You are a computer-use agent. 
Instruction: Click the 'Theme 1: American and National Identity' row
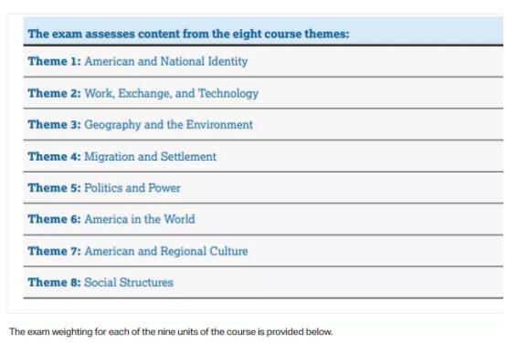(263, 61)
